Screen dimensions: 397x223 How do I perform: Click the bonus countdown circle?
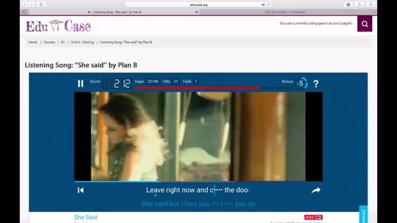[301, 84]
